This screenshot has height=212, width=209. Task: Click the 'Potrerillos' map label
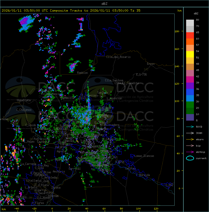point(42,139)
